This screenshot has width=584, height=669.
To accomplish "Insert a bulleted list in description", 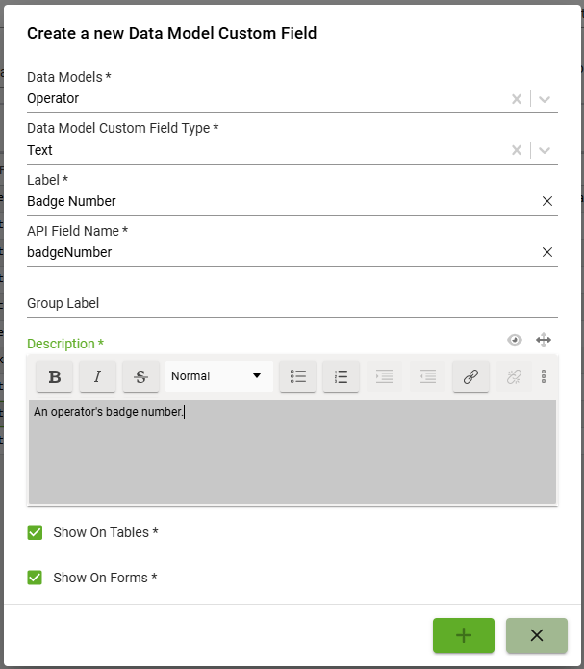I will click(x=297, y=376).
